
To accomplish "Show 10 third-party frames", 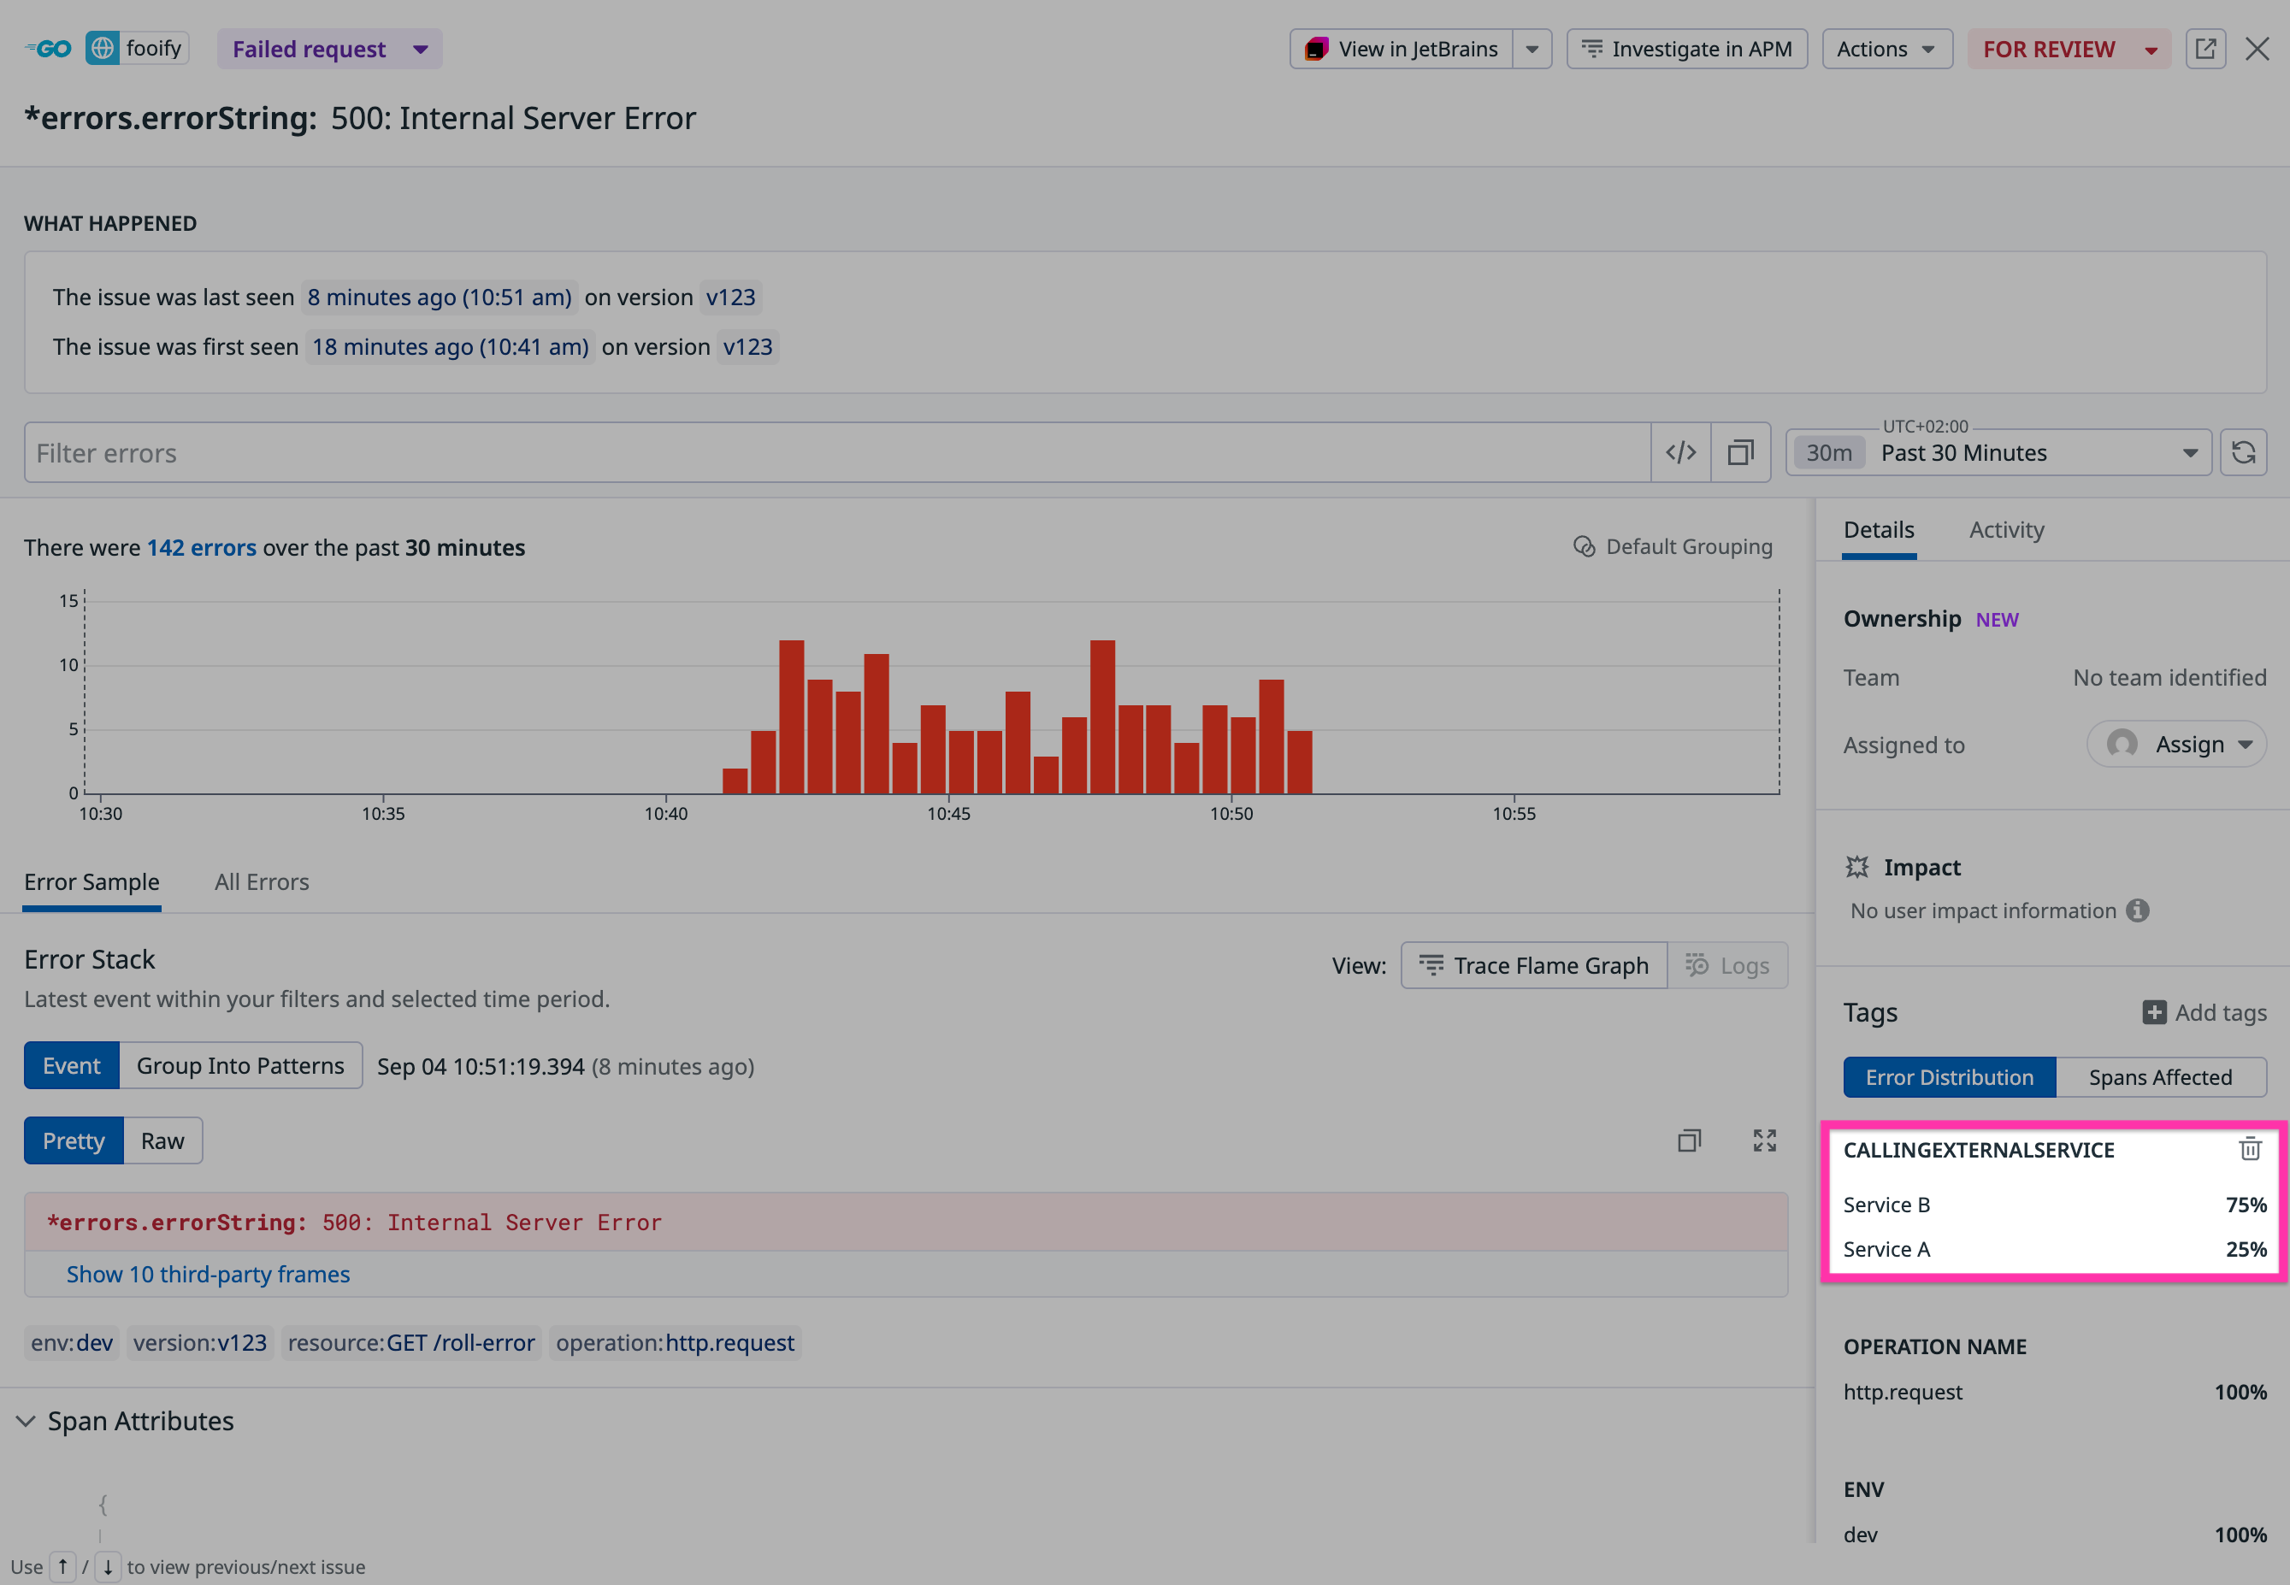I will tap(208, 1274).
